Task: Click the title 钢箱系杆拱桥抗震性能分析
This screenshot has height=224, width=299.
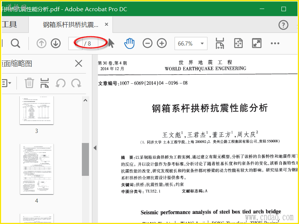Action: tap(210, 108)
